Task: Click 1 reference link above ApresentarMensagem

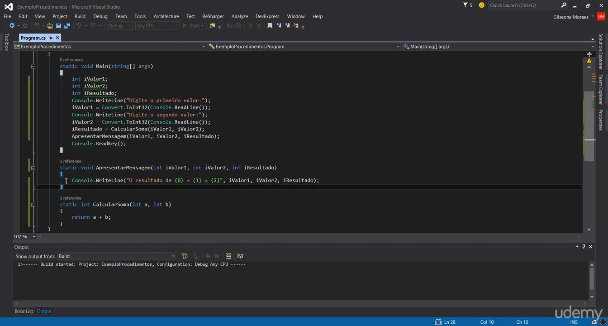Action: pos(71,161)
